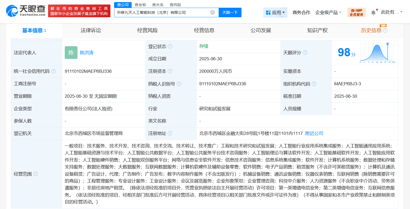Viewport: 410px width, 209px height.
Task: Clear the company name search input
Action: [212, 12]
